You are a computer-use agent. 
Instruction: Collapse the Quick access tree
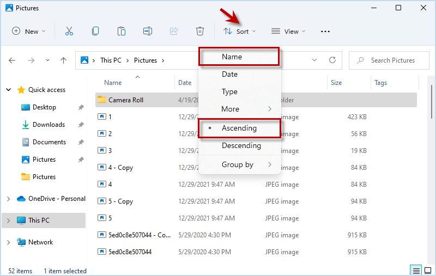pos(9,90)
